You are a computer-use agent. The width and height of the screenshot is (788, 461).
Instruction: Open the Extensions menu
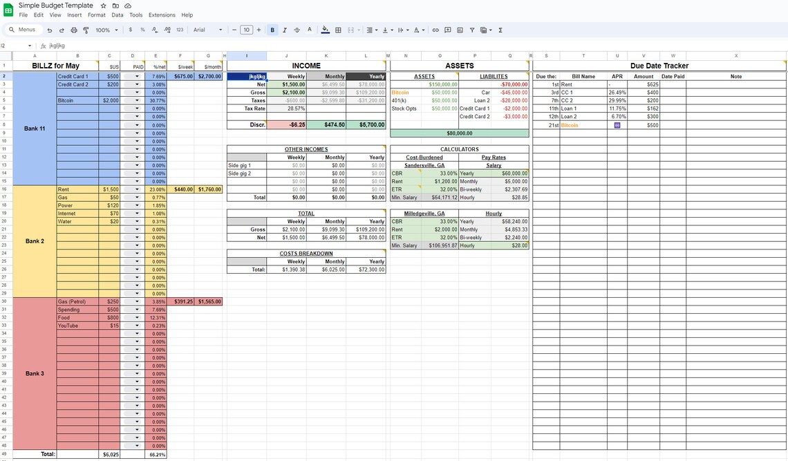pos(162,15)
